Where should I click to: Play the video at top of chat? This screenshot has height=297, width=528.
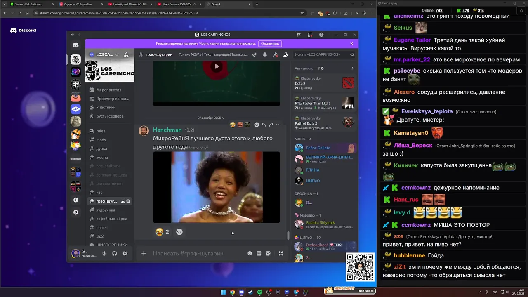coord(217,66)
